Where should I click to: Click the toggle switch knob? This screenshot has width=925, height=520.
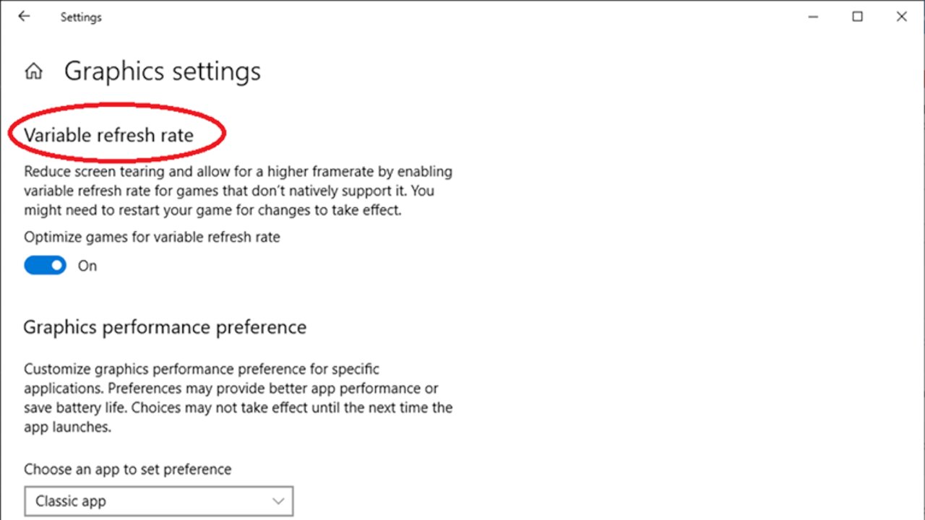click(x=55, y=265)
